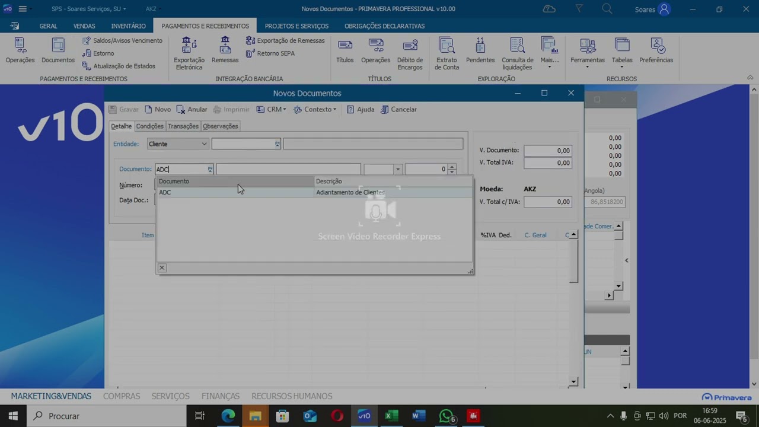Viewport: 759px width, 427px height.
Task: Open the Títulos tool
Action: point(345,50)
